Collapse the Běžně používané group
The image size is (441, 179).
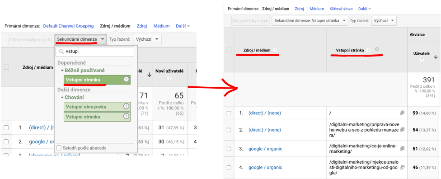62,71
